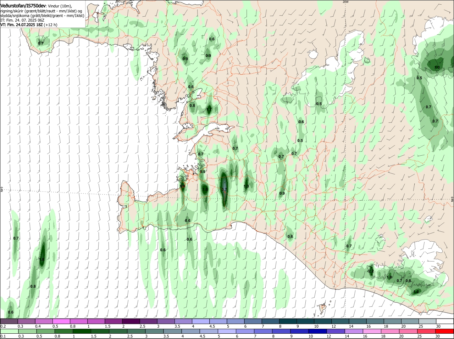Click the 1.2 precipitation value on the map
454x339 pixels.
[416, 292]
